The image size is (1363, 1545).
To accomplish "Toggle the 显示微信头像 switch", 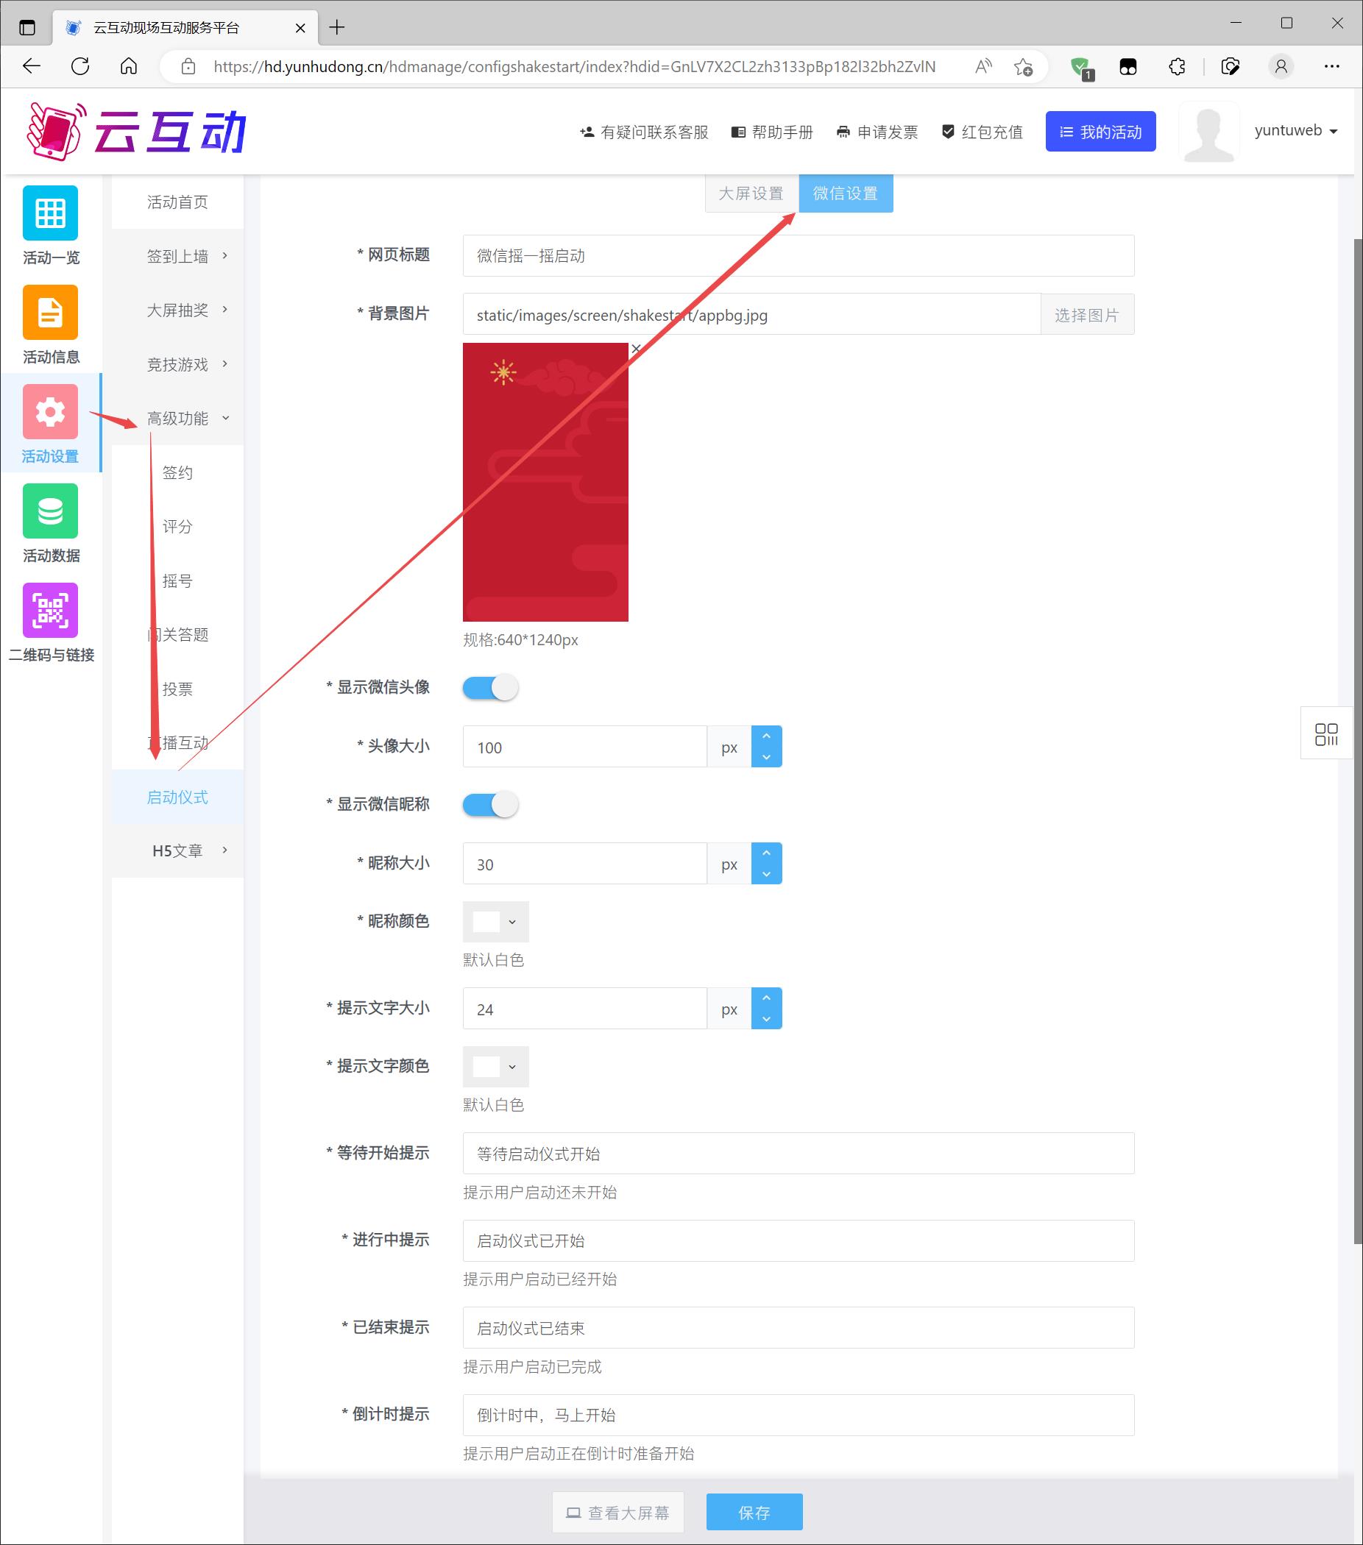I will click(490, 688).
